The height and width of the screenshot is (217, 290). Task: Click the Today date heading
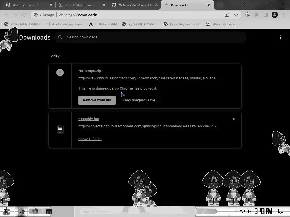tap(54, 56)
